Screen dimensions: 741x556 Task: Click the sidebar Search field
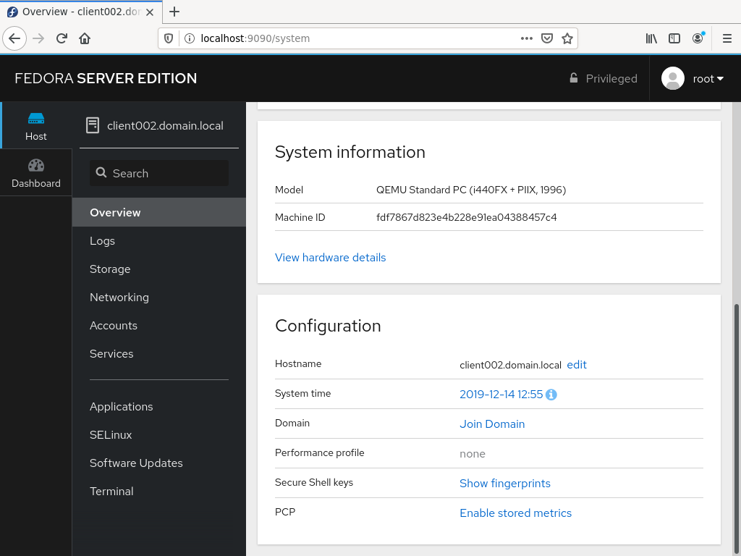158,173
